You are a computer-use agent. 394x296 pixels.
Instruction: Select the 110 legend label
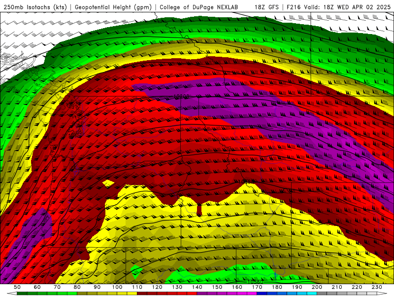tap(137, 287)
